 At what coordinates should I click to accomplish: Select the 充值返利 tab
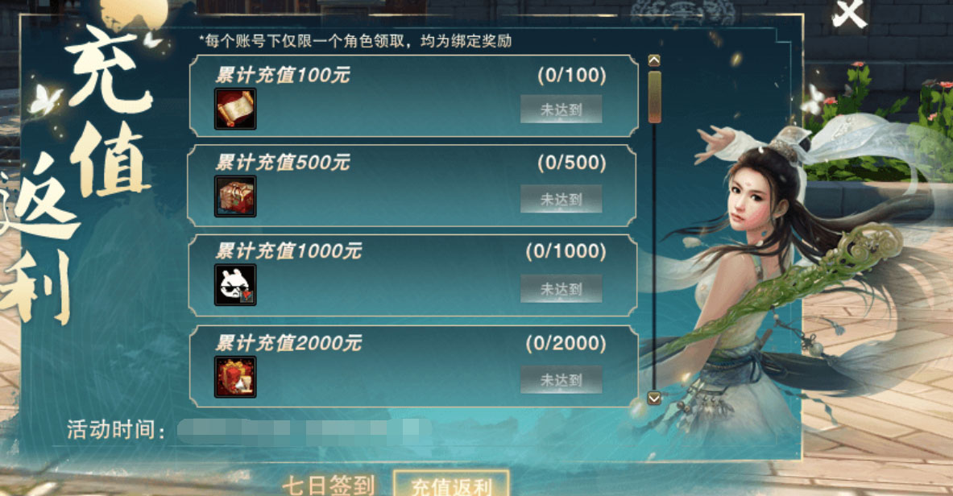pyautogui.click(x=451, y=485)
